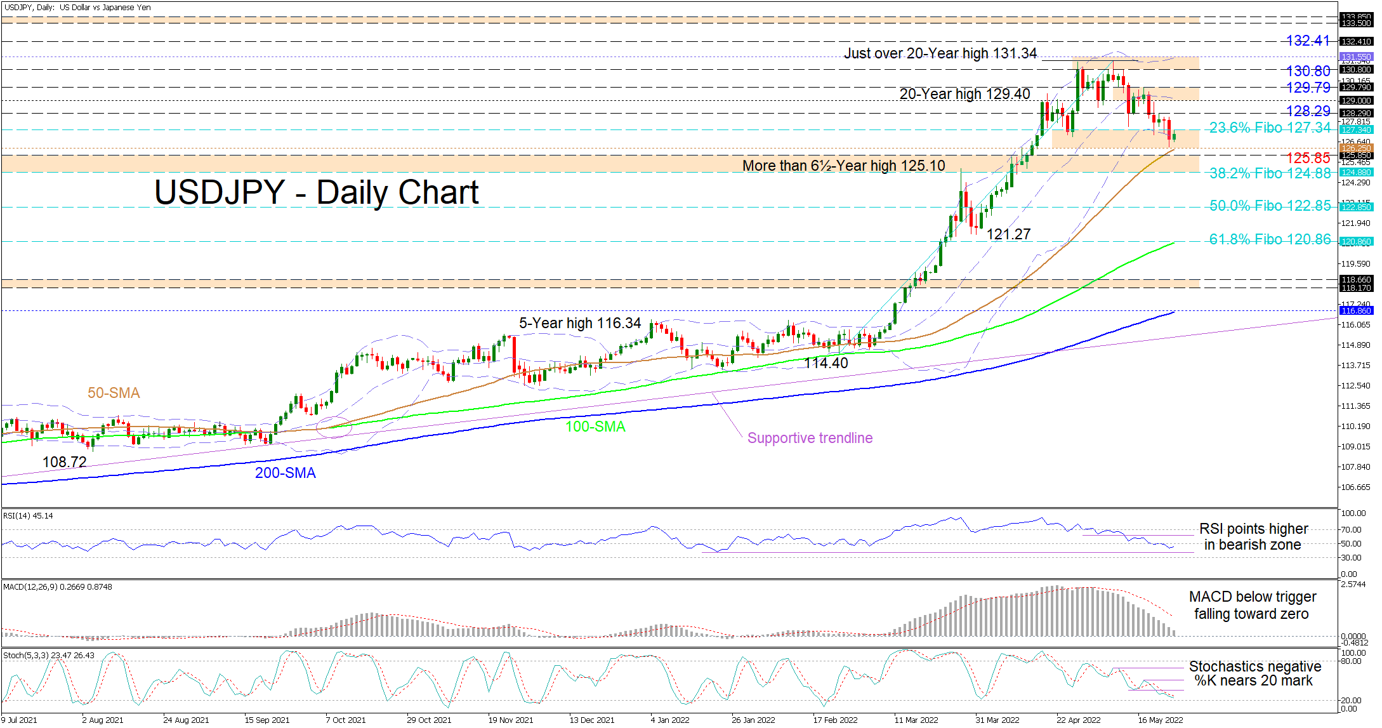Viewport: 1382px width, 728px height.
Task: Click the red 125.85 support label
Action: [x=1308, y=157]
